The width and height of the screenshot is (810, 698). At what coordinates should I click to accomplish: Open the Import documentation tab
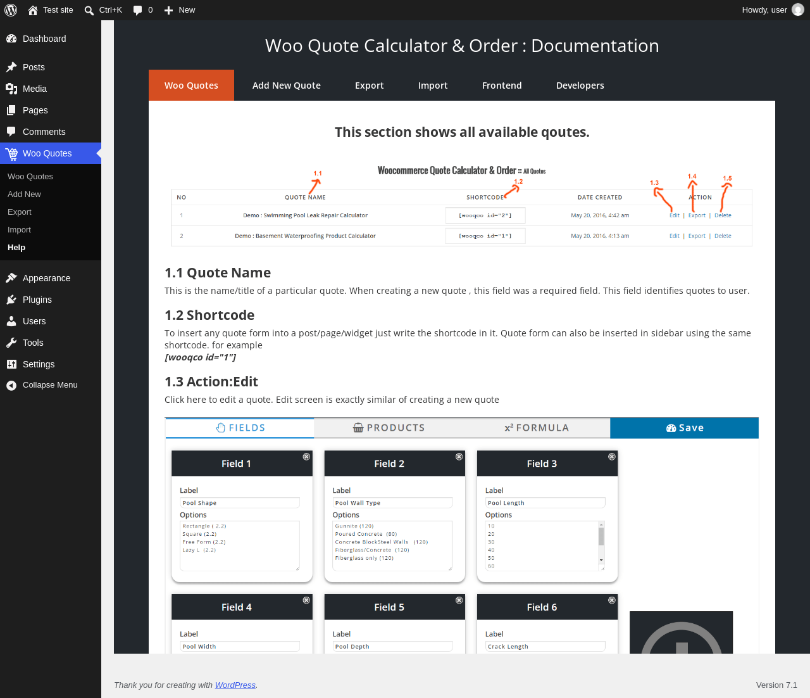click(433, 86)
